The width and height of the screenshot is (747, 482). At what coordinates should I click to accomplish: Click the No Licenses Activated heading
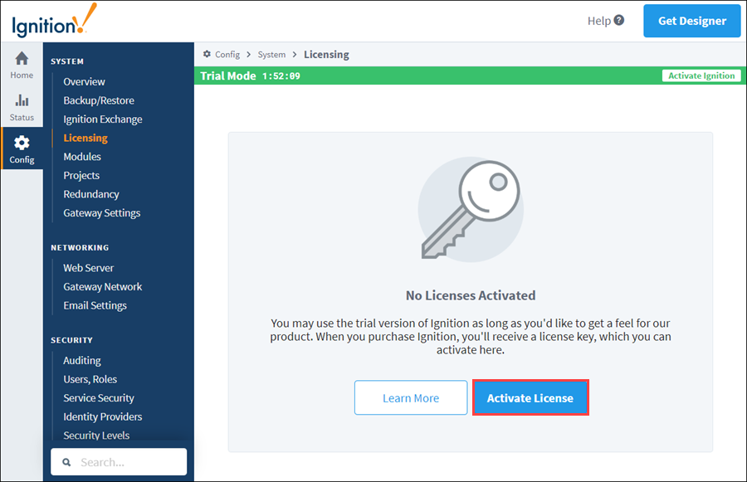pyautogui.click(x=471, y=295)
